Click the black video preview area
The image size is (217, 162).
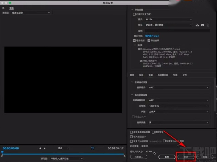pyautogui.click(x=63, y=80)
